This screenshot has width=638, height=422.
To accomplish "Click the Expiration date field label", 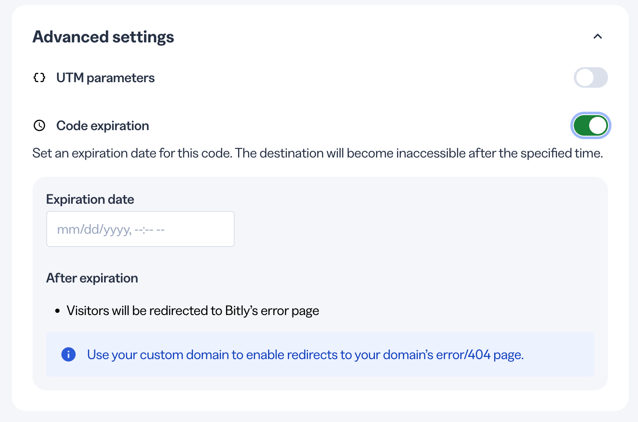I will point(90,199).
